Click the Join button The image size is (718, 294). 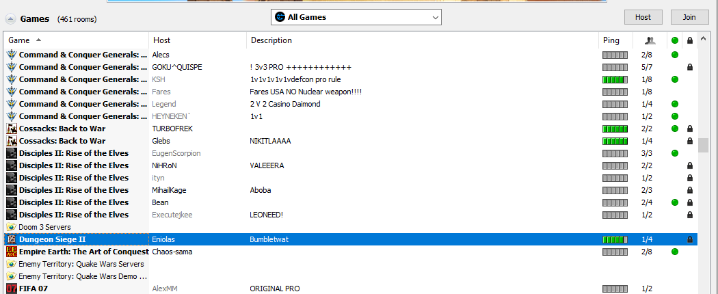[x=689, y=17]
